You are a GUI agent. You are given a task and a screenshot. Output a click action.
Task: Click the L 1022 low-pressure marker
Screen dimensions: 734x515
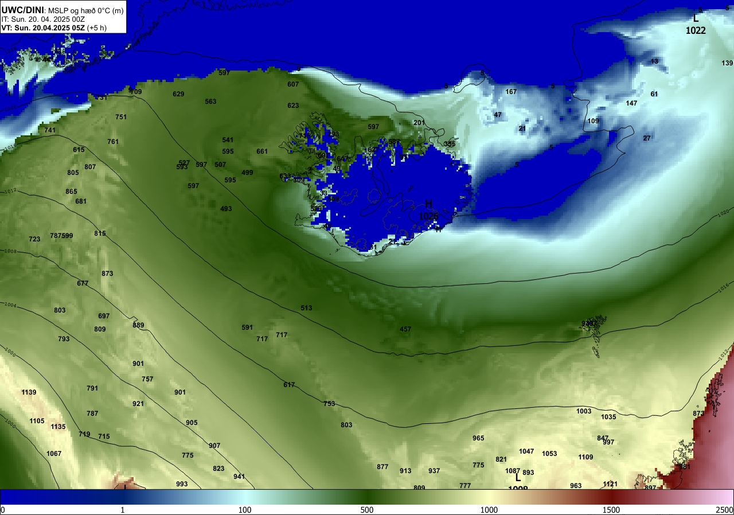click(x=696, y=24)
